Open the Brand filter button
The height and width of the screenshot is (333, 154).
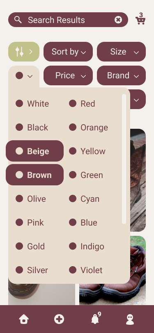click(121, 75)
